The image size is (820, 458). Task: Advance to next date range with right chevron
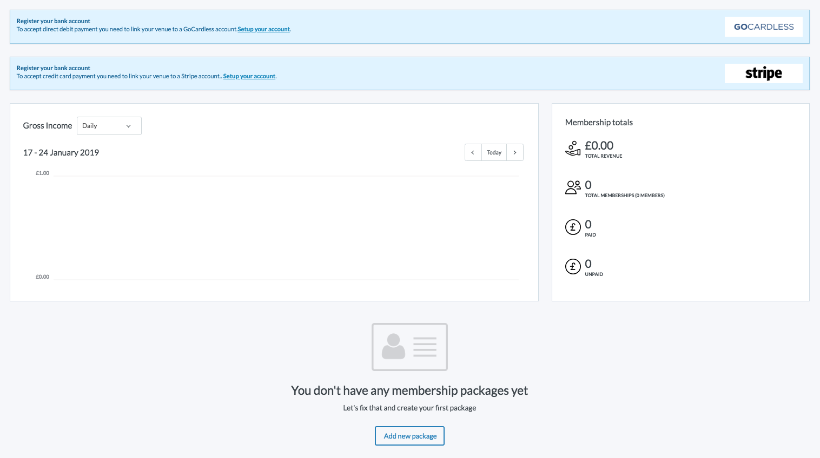pos(515,152)
